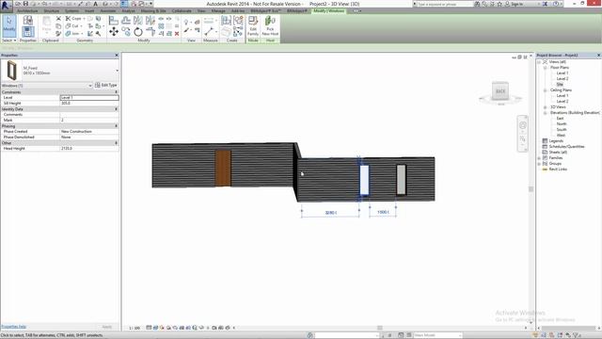Click the Type Properties icon
Viewport: 602px width, 339px height.
27,21
